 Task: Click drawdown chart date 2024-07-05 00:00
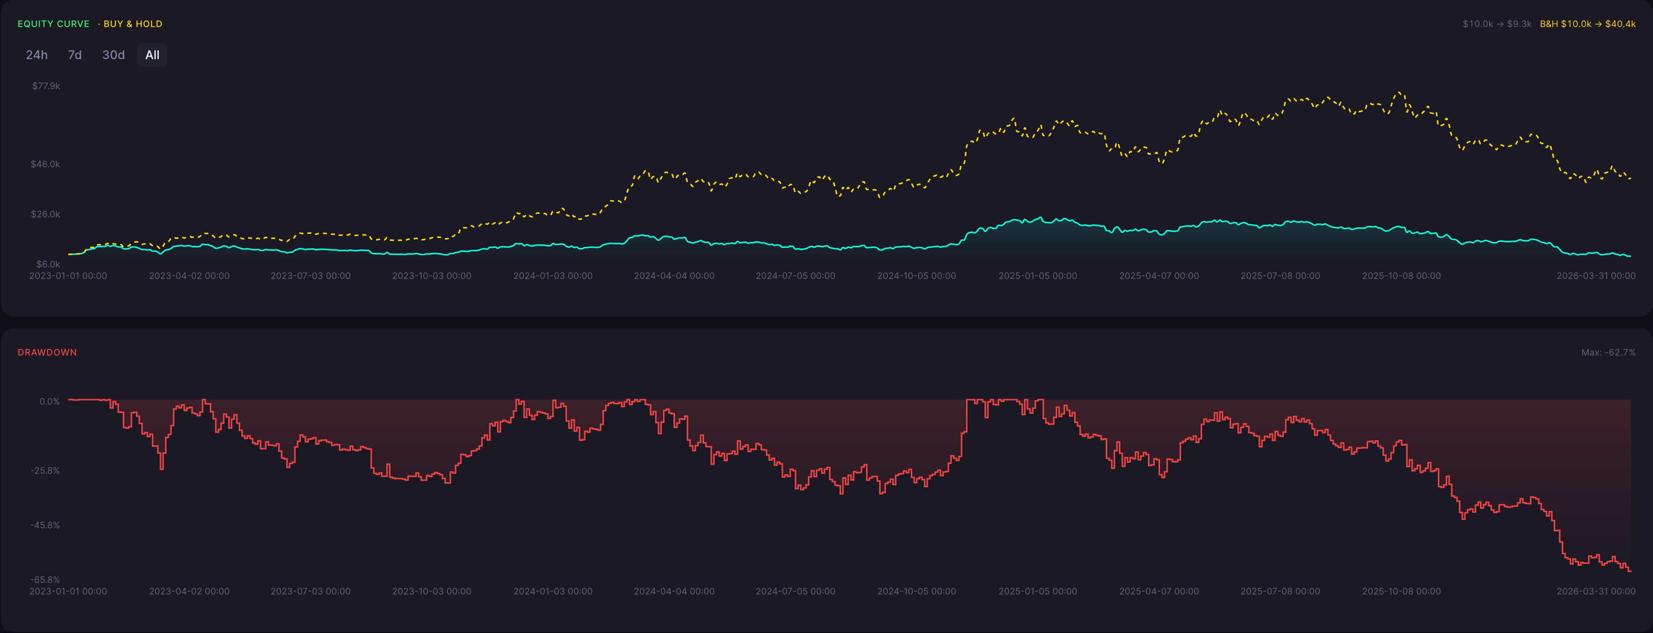[x=795, y=591]
